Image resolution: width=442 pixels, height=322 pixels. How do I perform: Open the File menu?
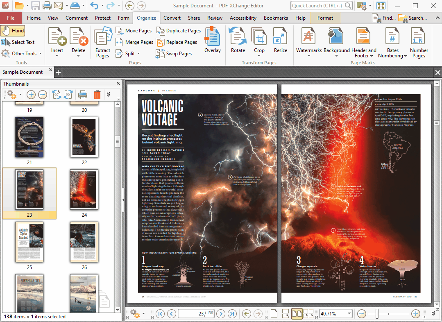click(x=11, y=18)
